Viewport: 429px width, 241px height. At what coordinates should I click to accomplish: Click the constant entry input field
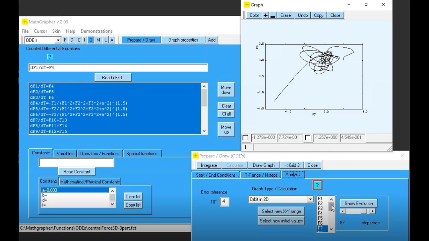pyautogui.click(x=76, y=163)
